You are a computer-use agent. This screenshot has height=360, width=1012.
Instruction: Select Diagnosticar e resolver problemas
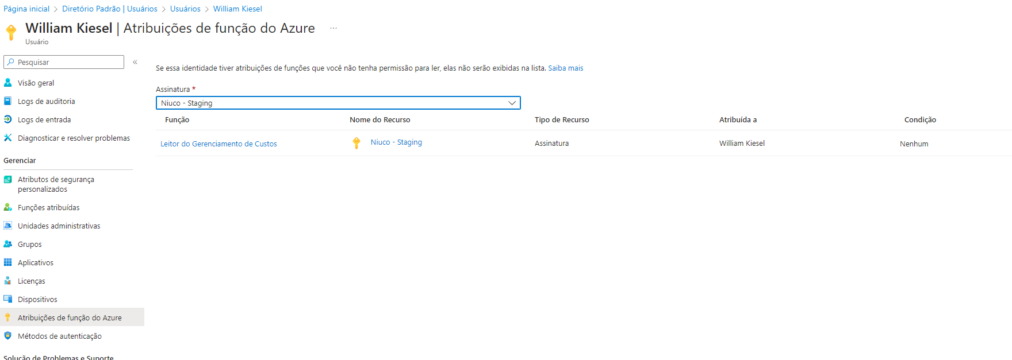74,138
